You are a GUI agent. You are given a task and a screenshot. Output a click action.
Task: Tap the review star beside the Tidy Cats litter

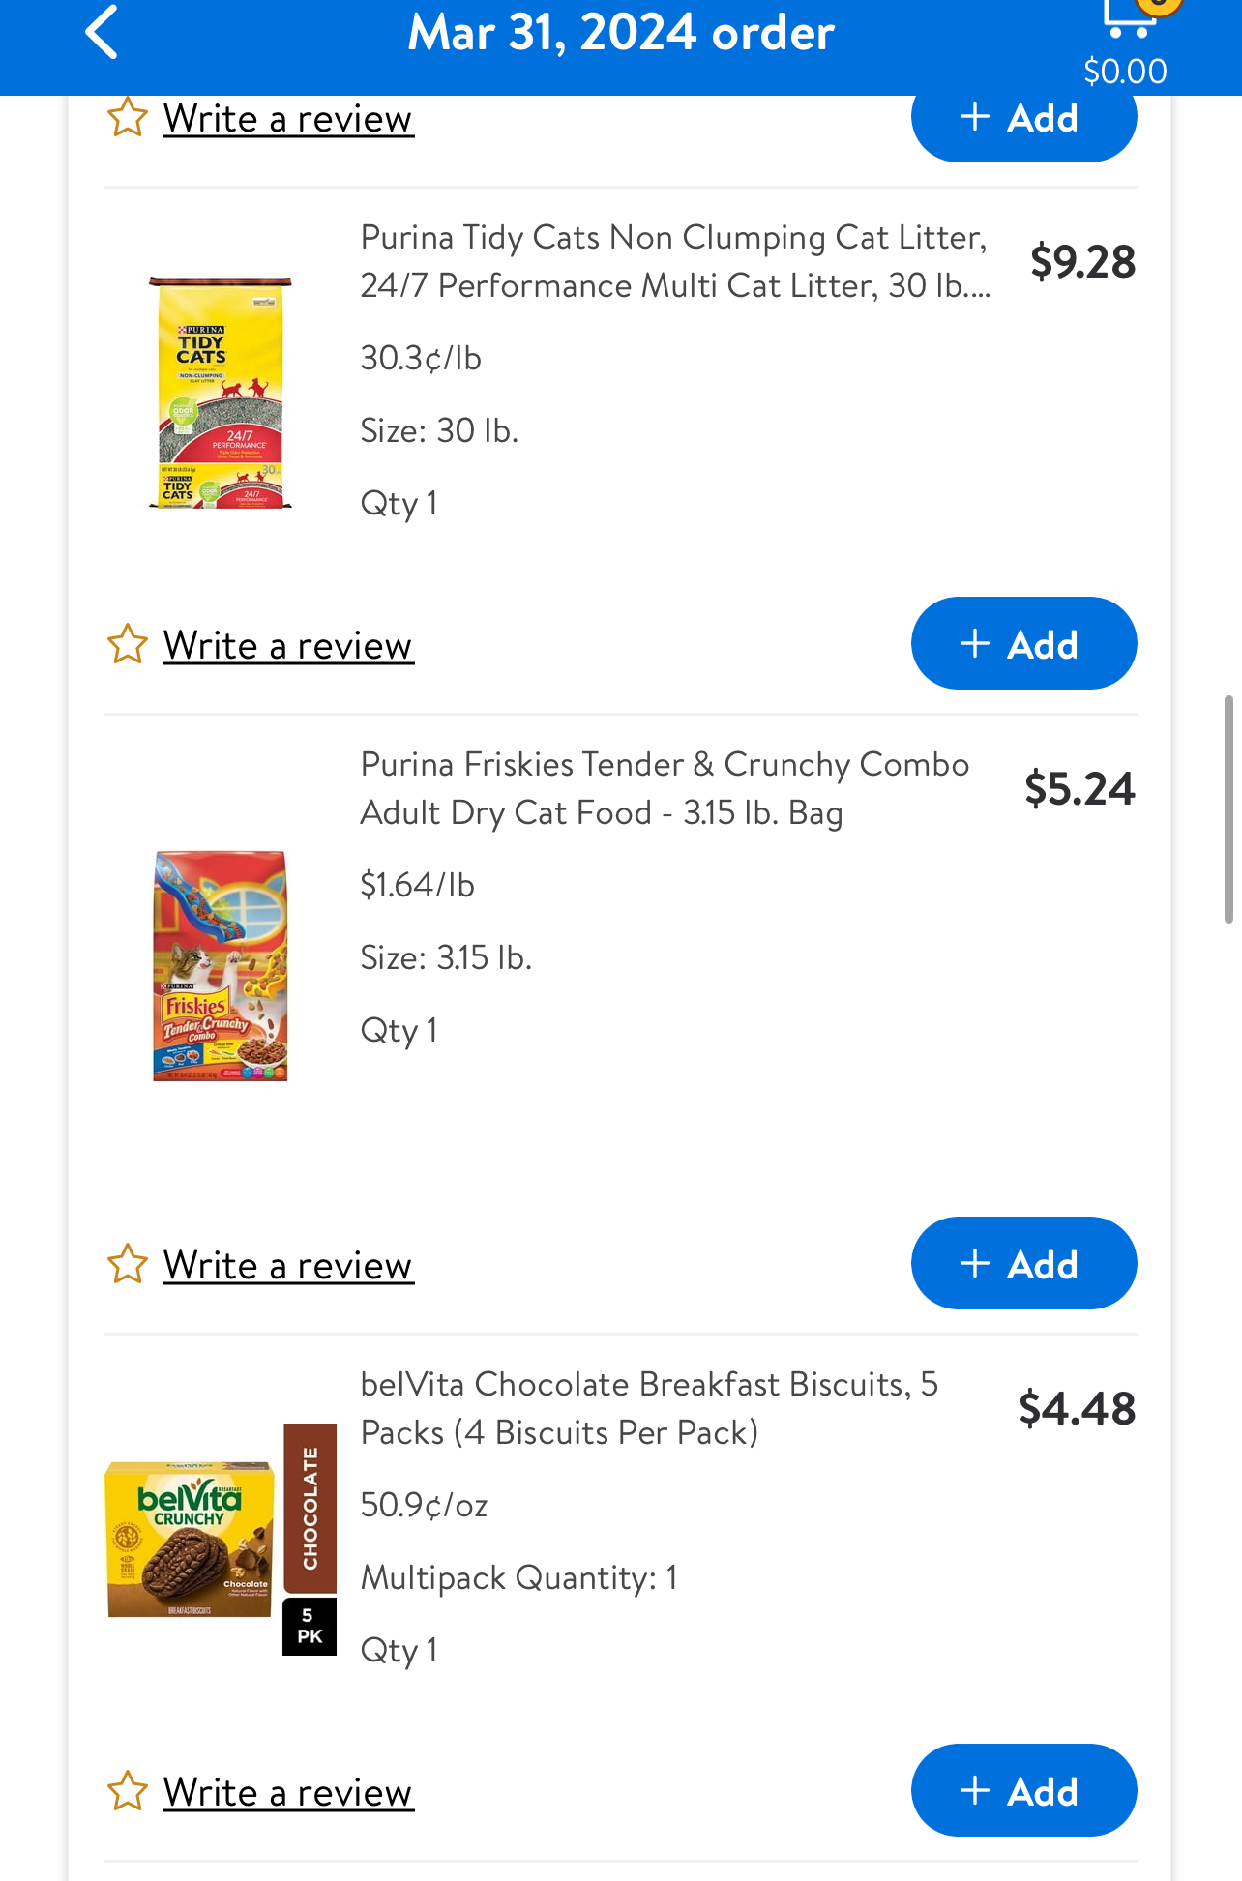[x=128, y=645]
